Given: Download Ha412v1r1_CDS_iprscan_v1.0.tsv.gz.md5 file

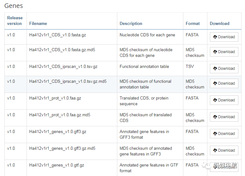Looking at the screenshot, I should [224, 83].
